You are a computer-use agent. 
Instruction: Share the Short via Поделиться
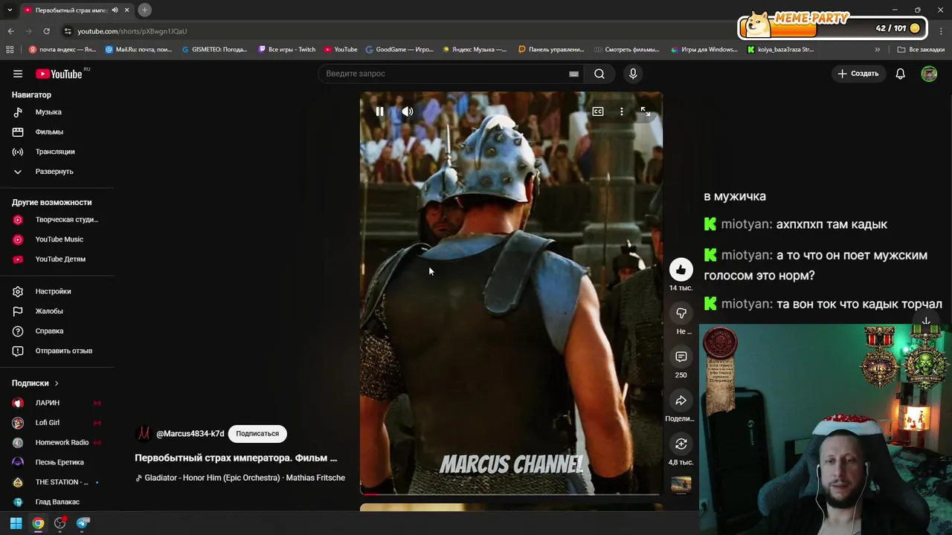click(681, 401)
